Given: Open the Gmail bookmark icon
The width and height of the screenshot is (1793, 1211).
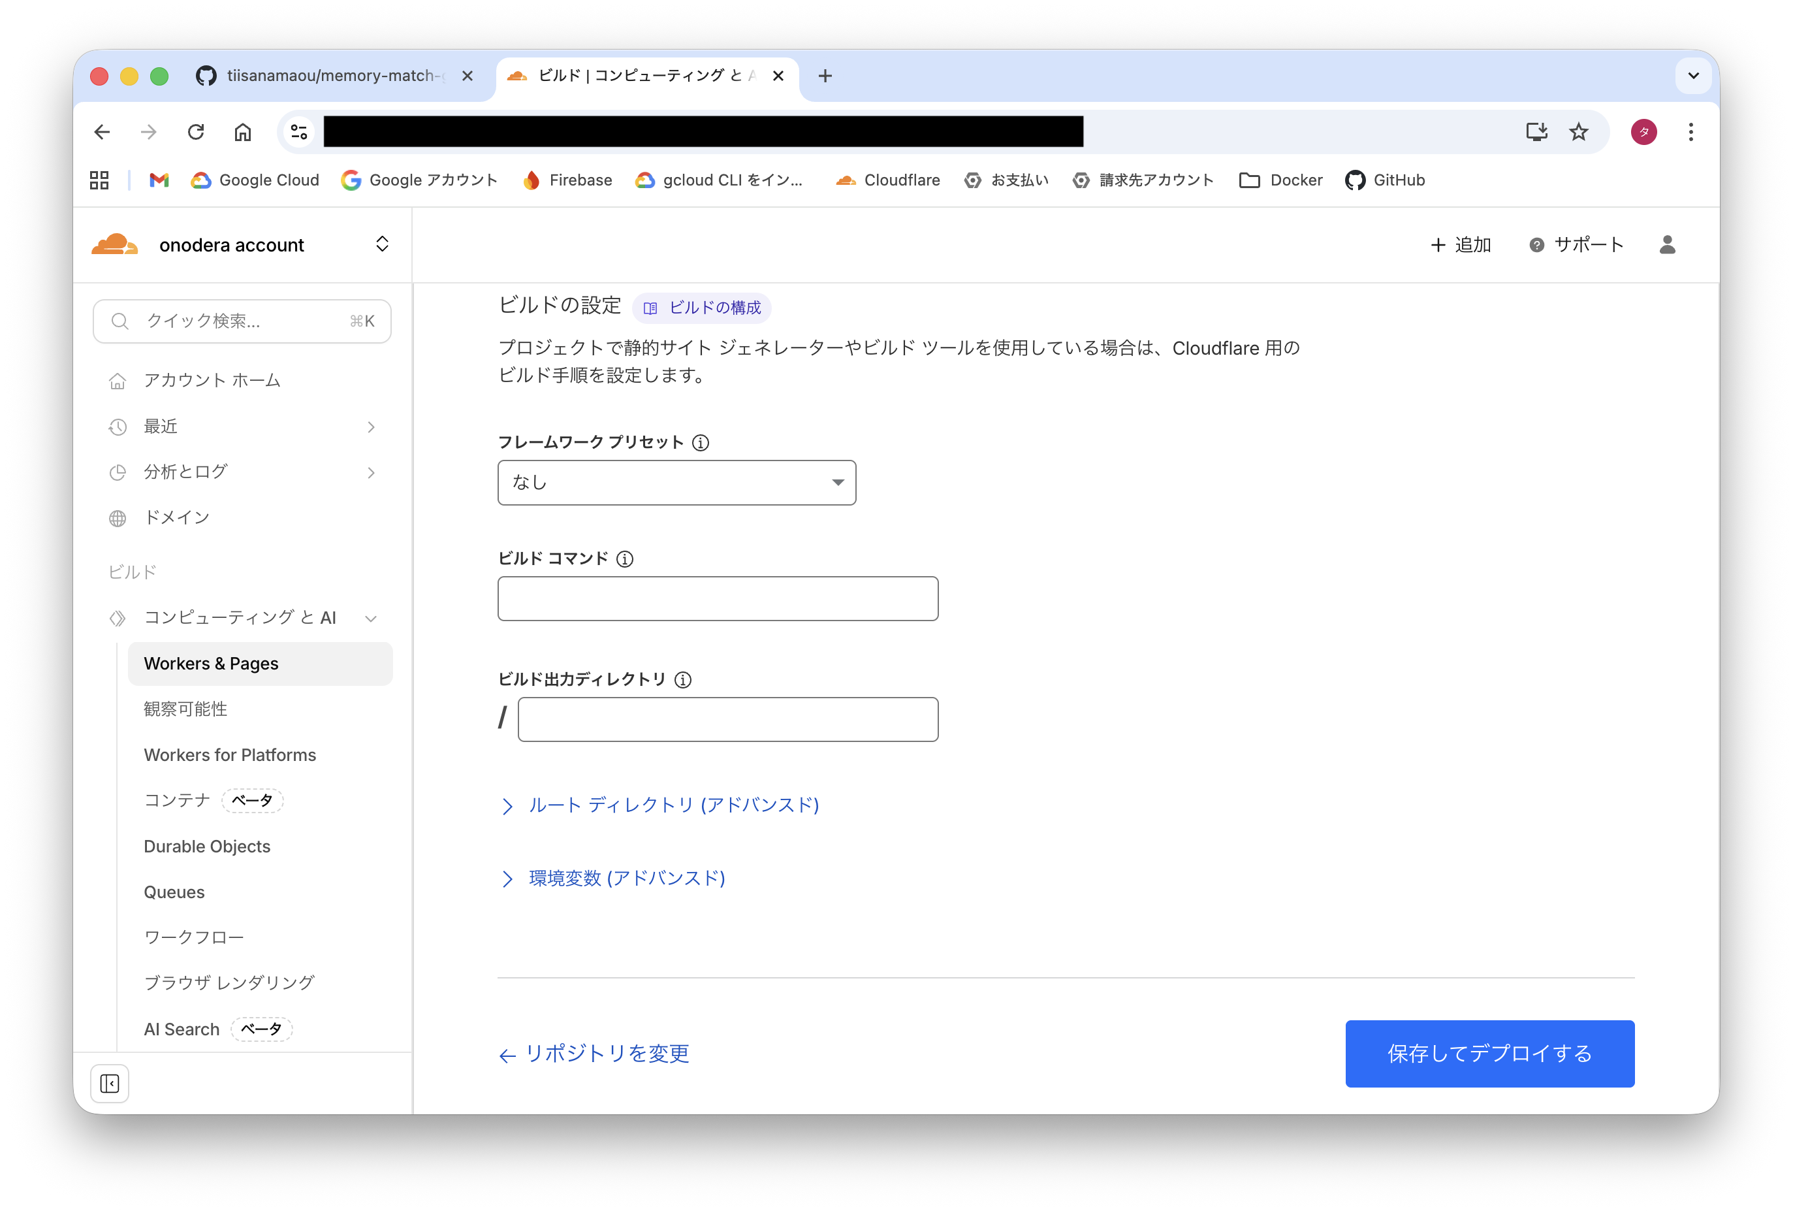Looking at the screenshot, I should pos(159,180).
